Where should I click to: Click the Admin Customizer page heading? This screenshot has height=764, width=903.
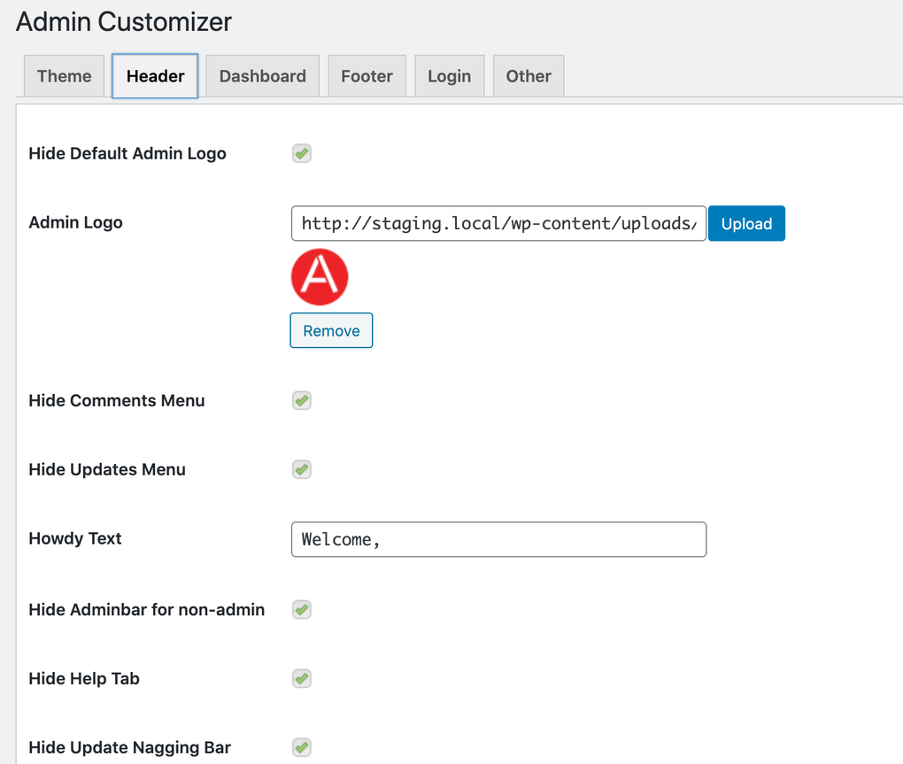pyautogui.click(x=123, y=21)
